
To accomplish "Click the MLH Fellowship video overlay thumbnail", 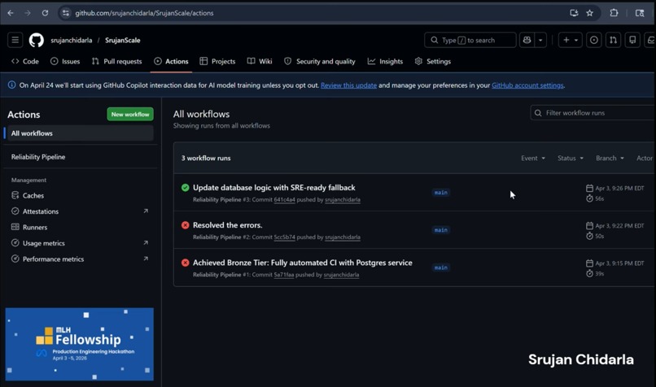I will [x=80, y=345].
